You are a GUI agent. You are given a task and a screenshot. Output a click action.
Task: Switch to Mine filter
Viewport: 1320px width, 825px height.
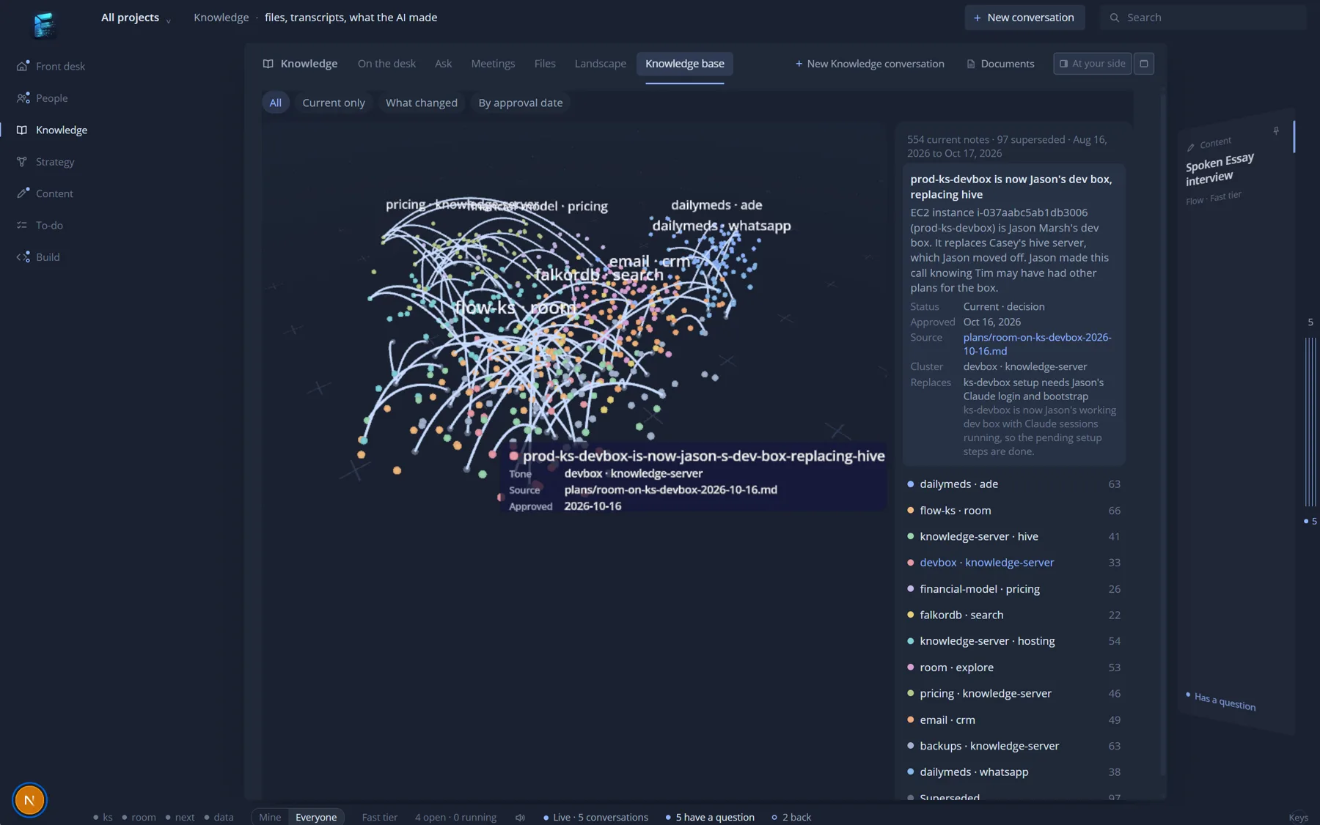(x=270, y=817)
